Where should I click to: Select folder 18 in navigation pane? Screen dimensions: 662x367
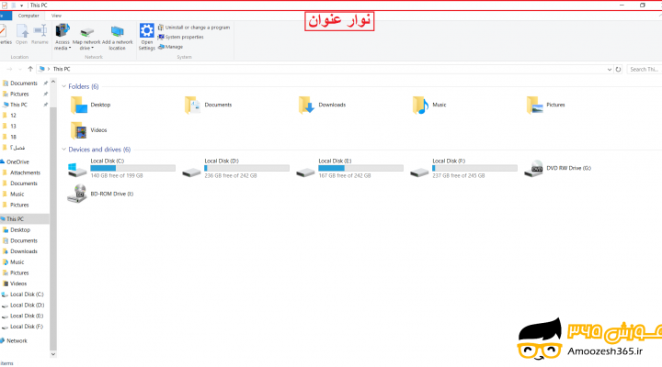[13, 137]
